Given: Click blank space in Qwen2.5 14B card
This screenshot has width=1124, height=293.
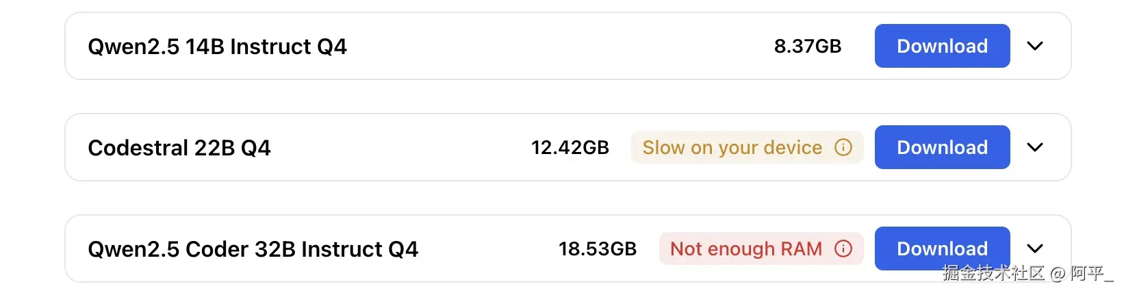Looking at the screenshot, I should coord(548,47).
